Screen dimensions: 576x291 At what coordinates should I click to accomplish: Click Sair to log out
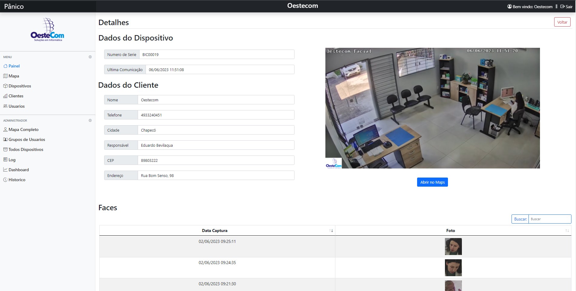(x=566, y=6)
